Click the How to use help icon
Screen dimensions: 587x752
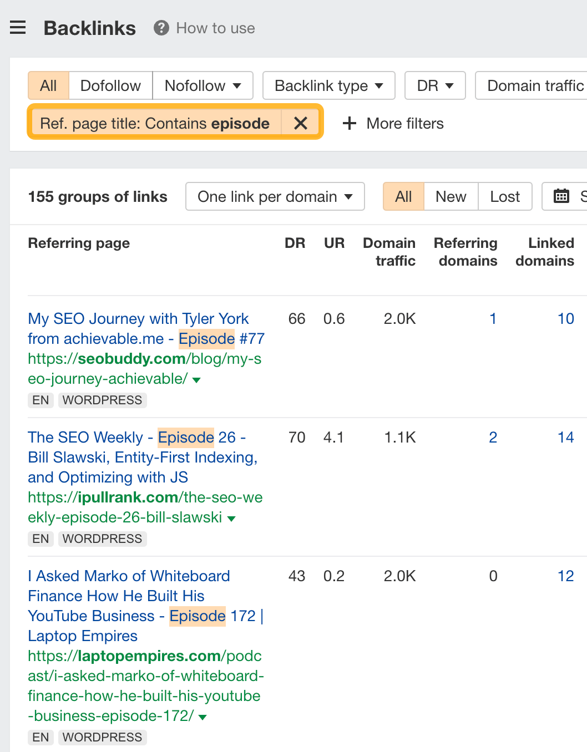[x=160, y=28]
